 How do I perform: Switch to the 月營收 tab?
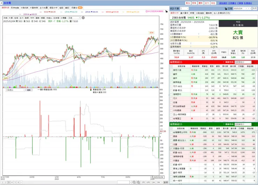pyautogui.click(x=77, y=8)
